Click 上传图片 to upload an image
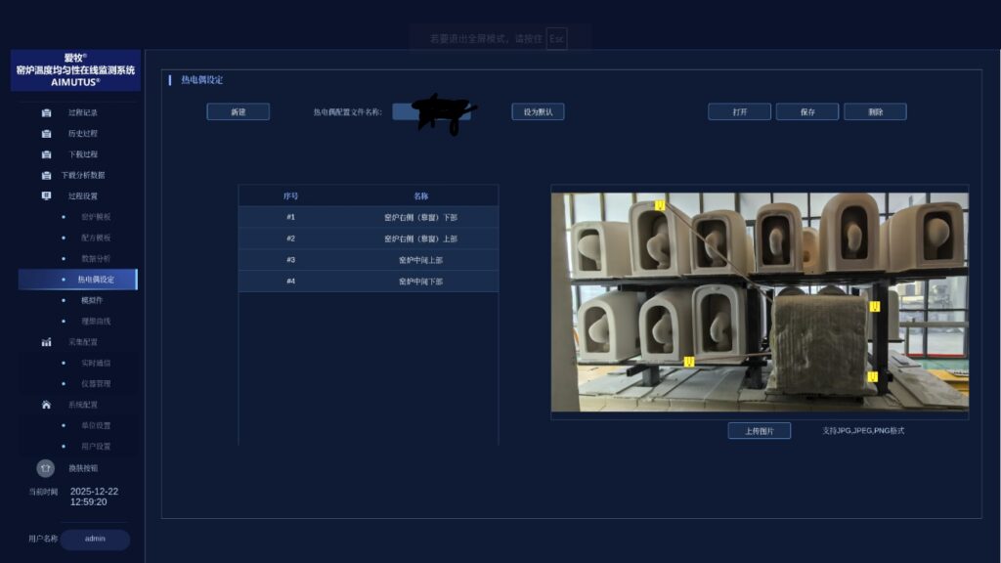Viewport: 1001px width, 563px height. click(x=759, y=431)
